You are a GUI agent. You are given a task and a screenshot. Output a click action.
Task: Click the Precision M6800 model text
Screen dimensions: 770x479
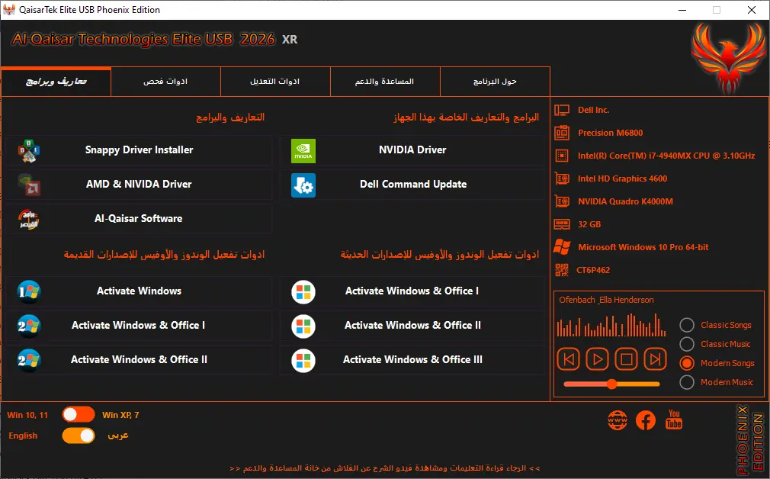click(x=610, y=133)
